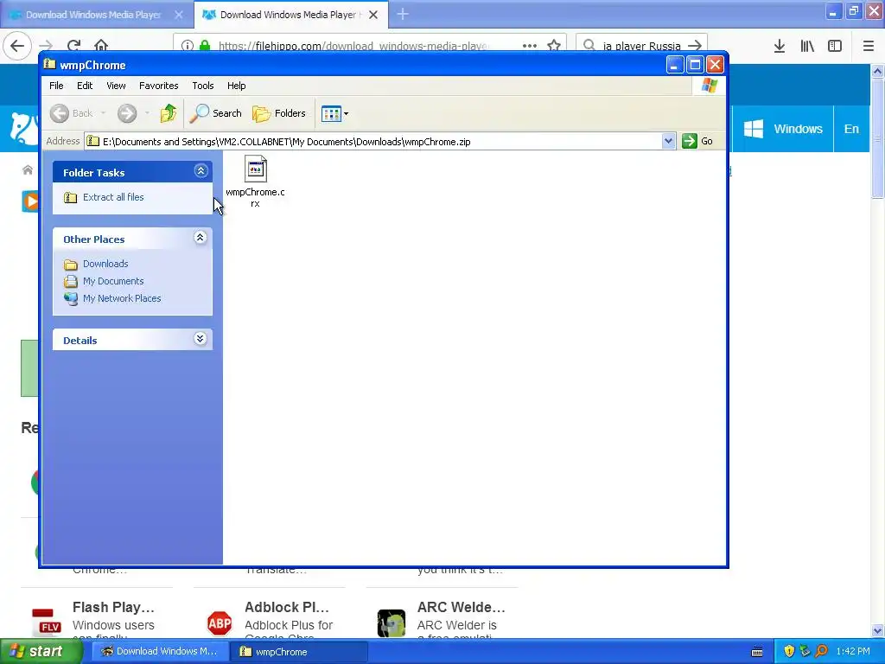885x664 pixels.
Task: Go to My Documents in Other Places
Action: (113, 281)
